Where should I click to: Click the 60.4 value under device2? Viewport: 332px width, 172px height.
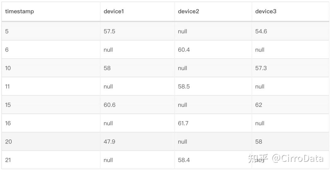point(184,50)
